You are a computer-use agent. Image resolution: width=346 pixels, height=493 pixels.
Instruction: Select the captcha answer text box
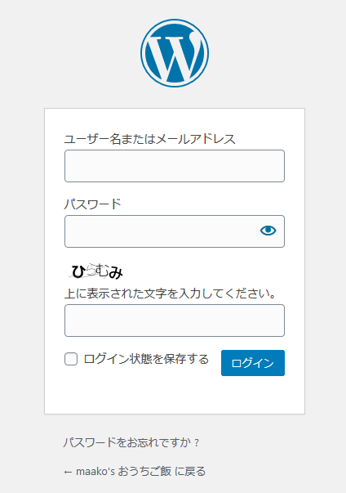click(175, 320)
